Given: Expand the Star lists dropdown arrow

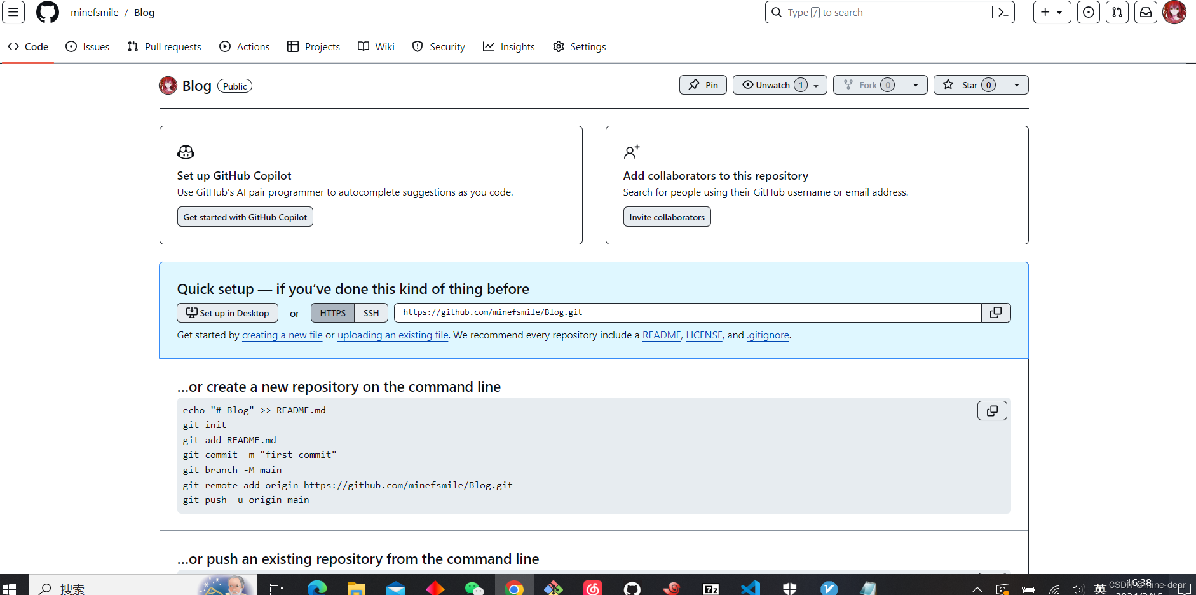Looking at the screenshot, I should tap(1017, 85).
